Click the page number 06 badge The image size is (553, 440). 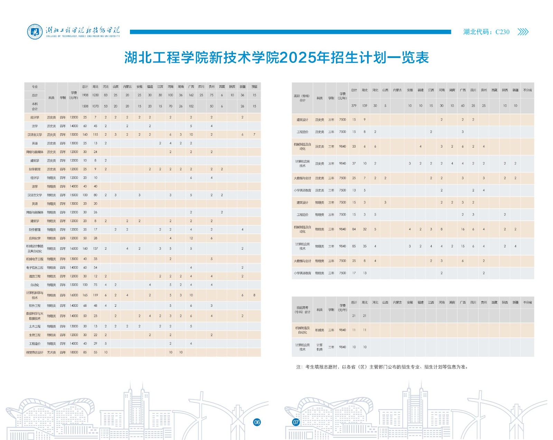pyautogui.click(x=257, y=422)
